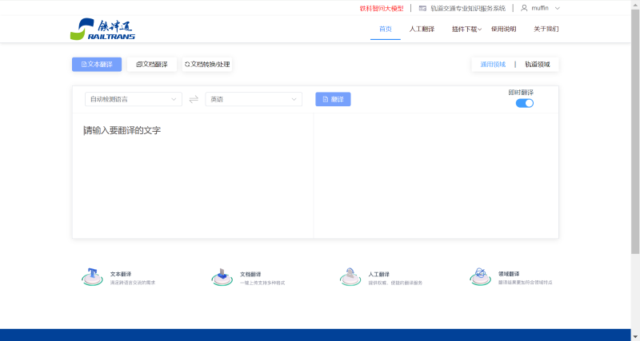Click the 文本翻译 feature icon at bottom
This screenshot has width=640, height=341.
(x=92, y=277)
